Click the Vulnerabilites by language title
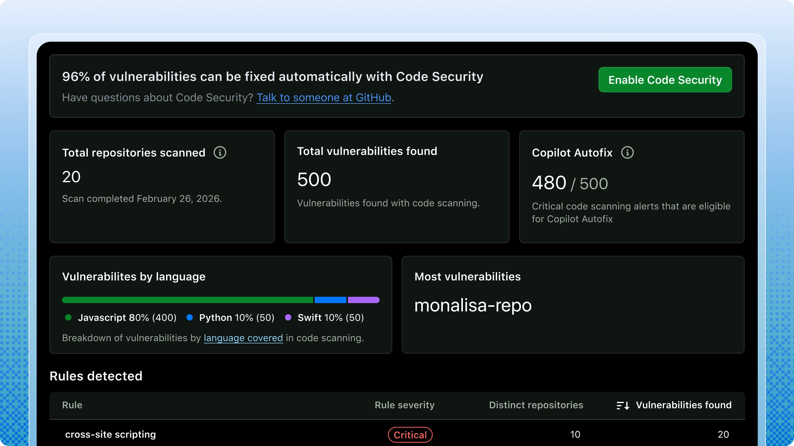The image size is (794, 446). click(134, 277)
